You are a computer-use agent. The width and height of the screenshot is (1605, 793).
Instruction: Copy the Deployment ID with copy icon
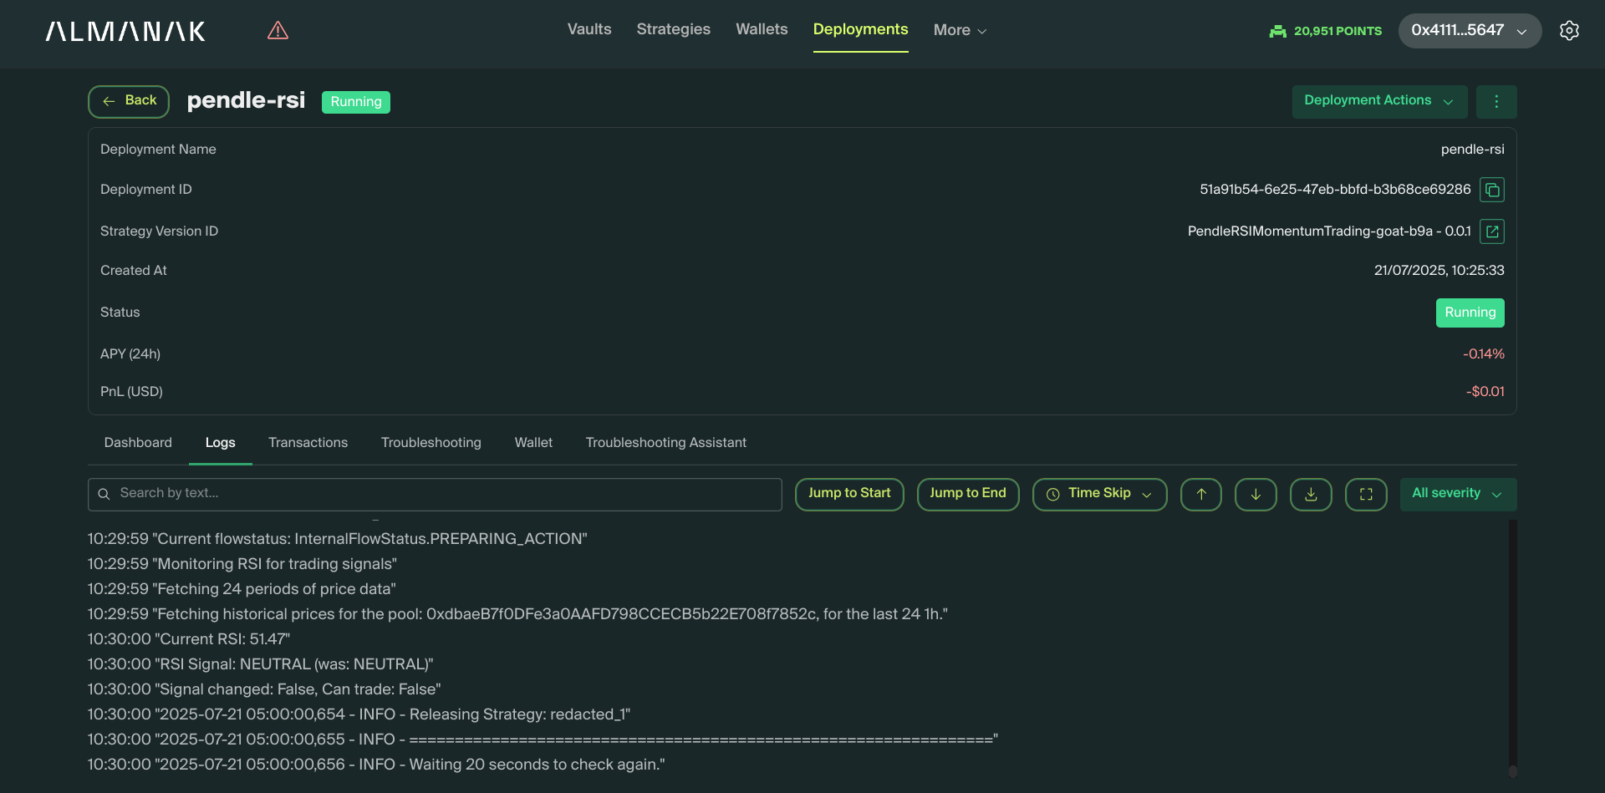pyautogui.click(x=1492, y=190)
